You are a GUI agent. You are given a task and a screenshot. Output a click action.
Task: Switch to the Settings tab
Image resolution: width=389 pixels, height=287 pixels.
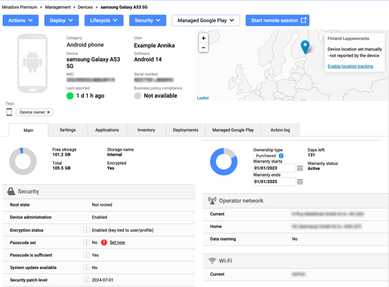tap(68, 130)
